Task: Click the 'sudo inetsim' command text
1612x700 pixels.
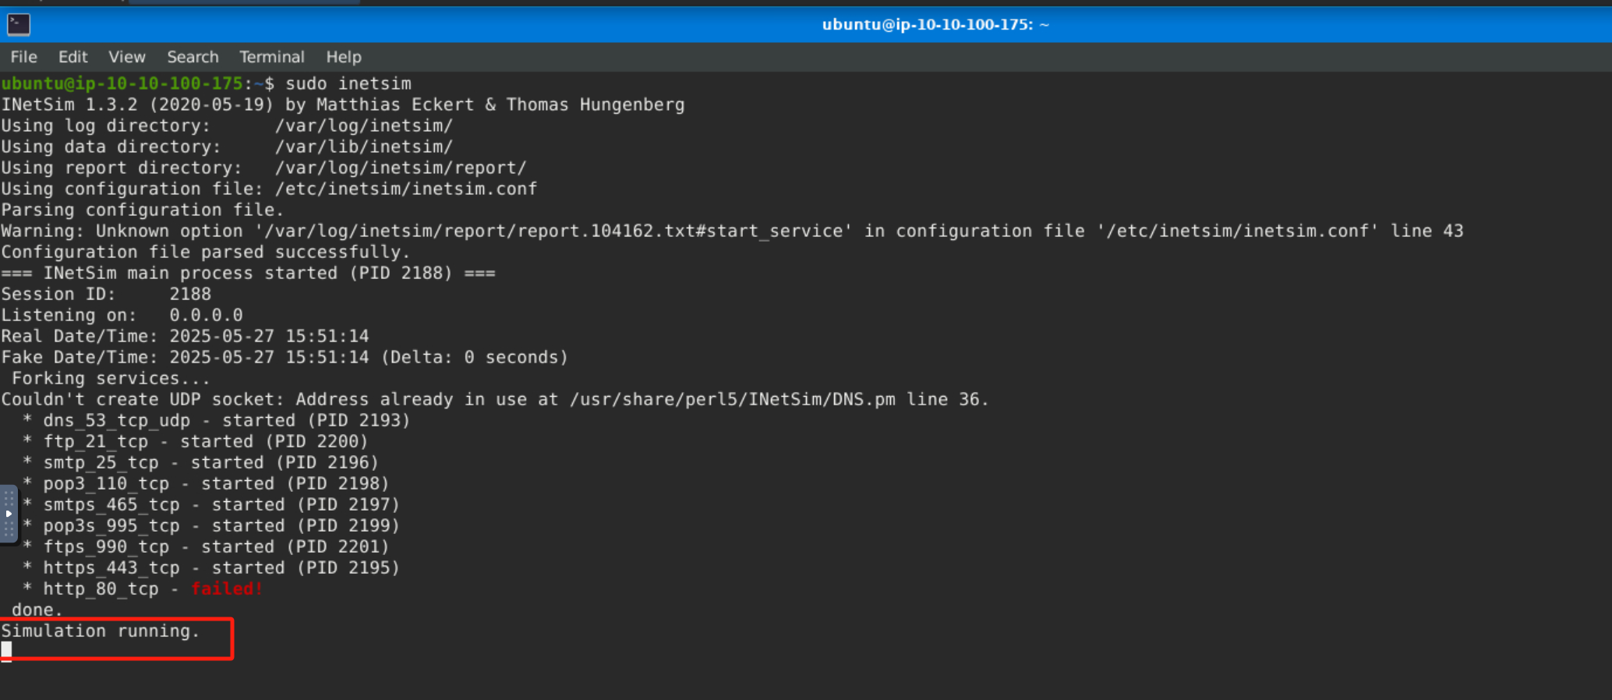Action: tap(348, 83)
